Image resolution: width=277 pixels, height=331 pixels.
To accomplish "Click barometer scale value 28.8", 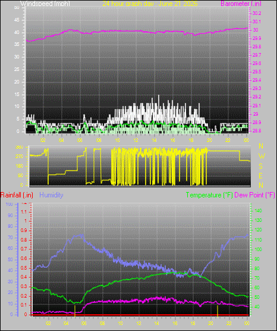I will tap(257, 131).
